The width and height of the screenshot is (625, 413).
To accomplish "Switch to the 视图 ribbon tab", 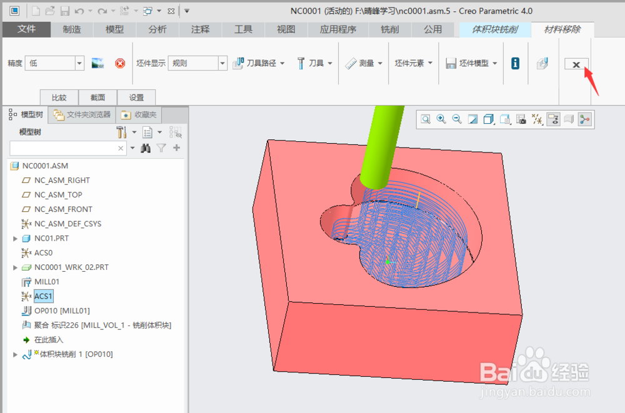I will (x=286, y=29).
